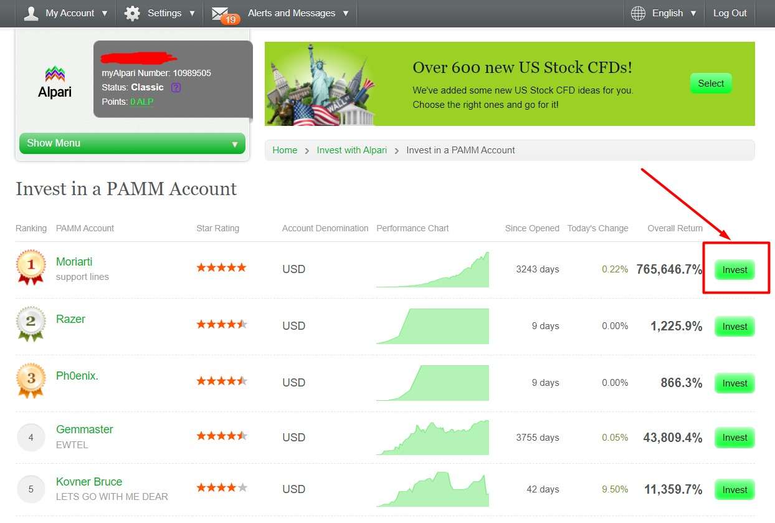775x523 pixels.
Task: Open the Gemmaster PAMM account link
Action: pyautogui.click(x=85, y=429)
